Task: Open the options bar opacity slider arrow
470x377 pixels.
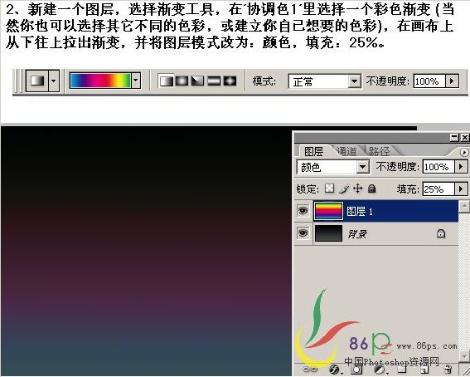Action: click(x=453, y=81)
